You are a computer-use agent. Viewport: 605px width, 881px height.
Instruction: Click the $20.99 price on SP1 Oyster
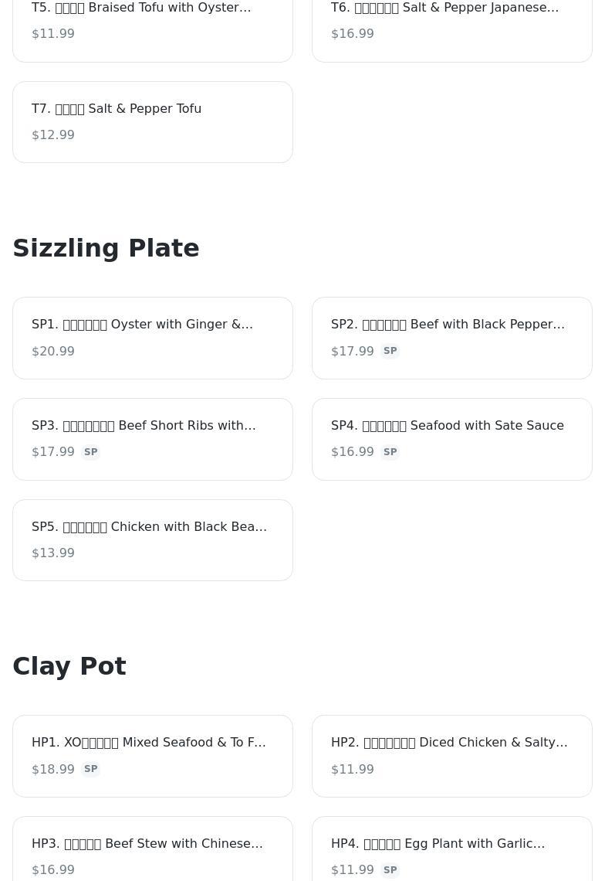[53, 351]
